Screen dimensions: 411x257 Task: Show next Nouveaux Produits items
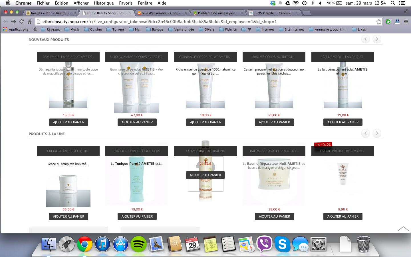coord(377,39)
